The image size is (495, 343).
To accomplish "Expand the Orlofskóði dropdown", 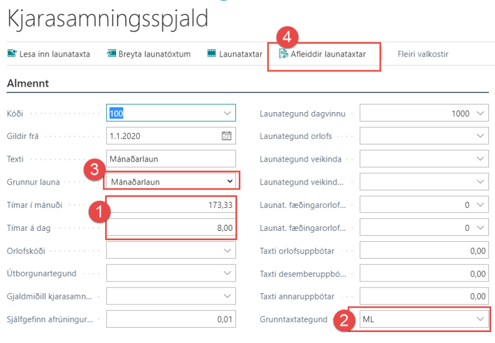I will point(228,251).
